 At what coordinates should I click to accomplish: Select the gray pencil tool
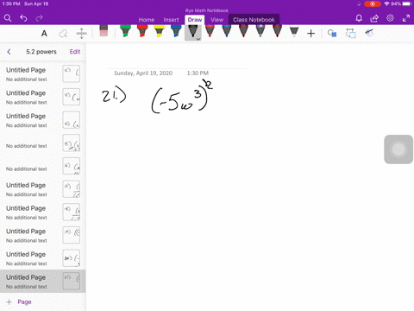click(294, 32)
